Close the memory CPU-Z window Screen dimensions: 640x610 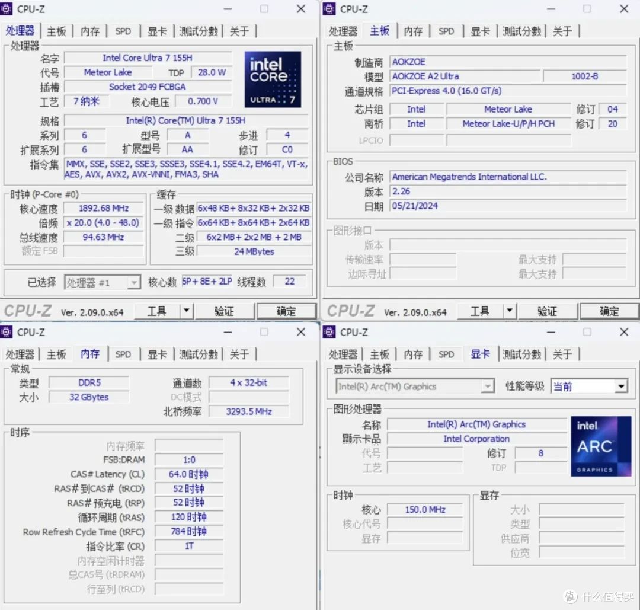(301, 332)
